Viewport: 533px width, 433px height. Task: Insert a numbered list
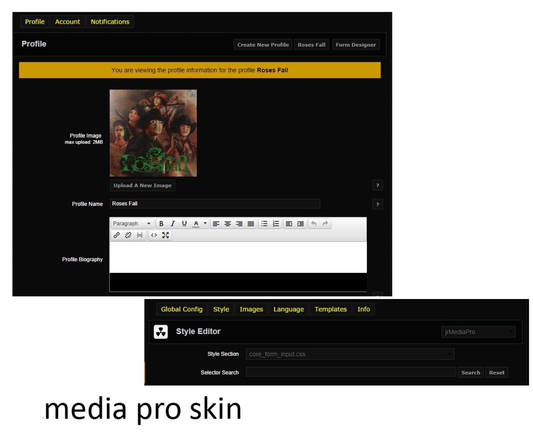pyautogui.click(x=276, y=224)
